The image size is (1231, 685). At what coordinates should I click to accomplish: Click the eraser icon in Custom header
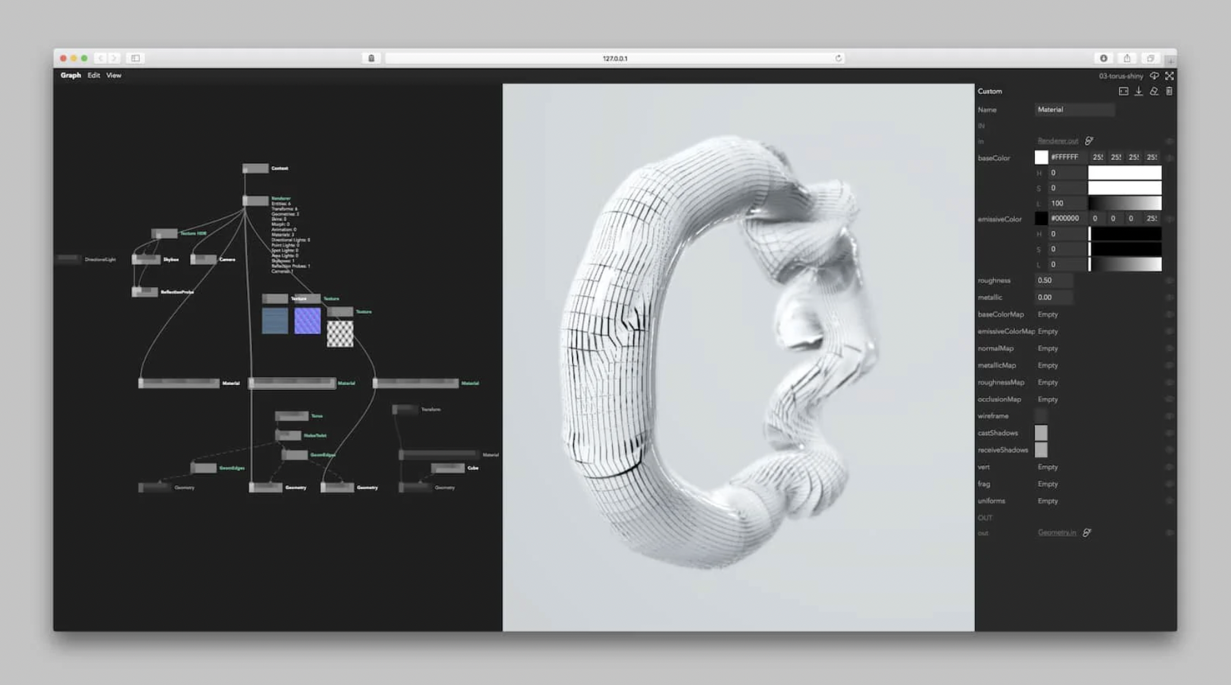click(1154, 91)
